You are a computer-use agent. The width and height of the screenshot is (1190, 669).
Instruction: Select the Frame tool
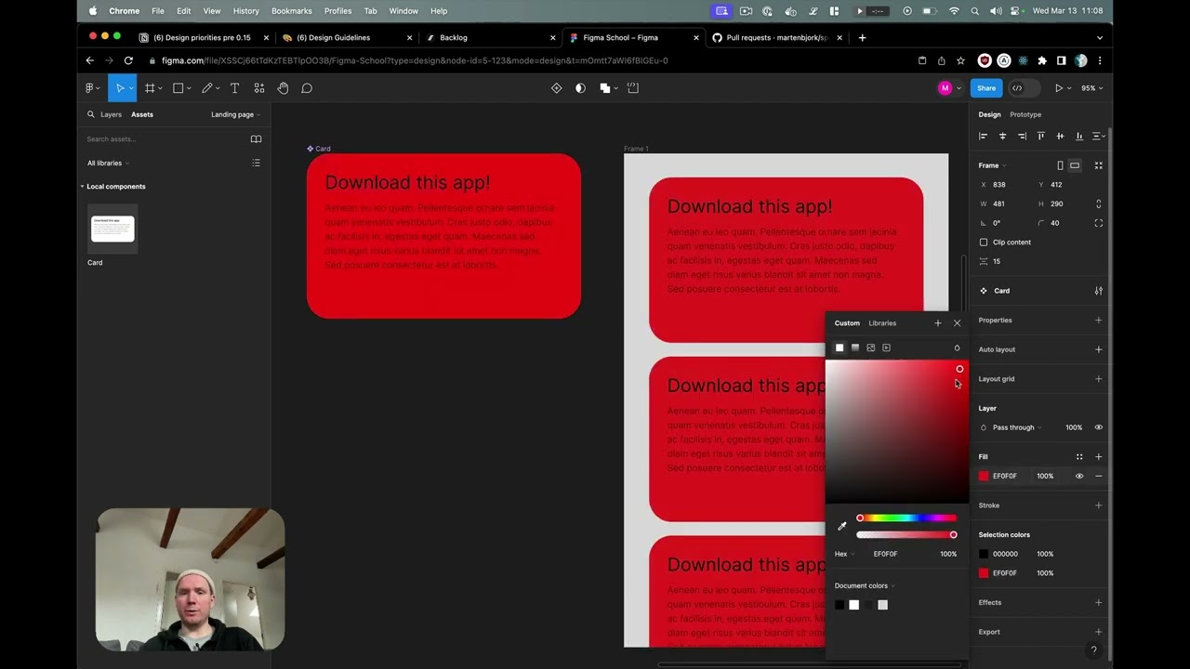pyautogui.click(x=149, y=88)
